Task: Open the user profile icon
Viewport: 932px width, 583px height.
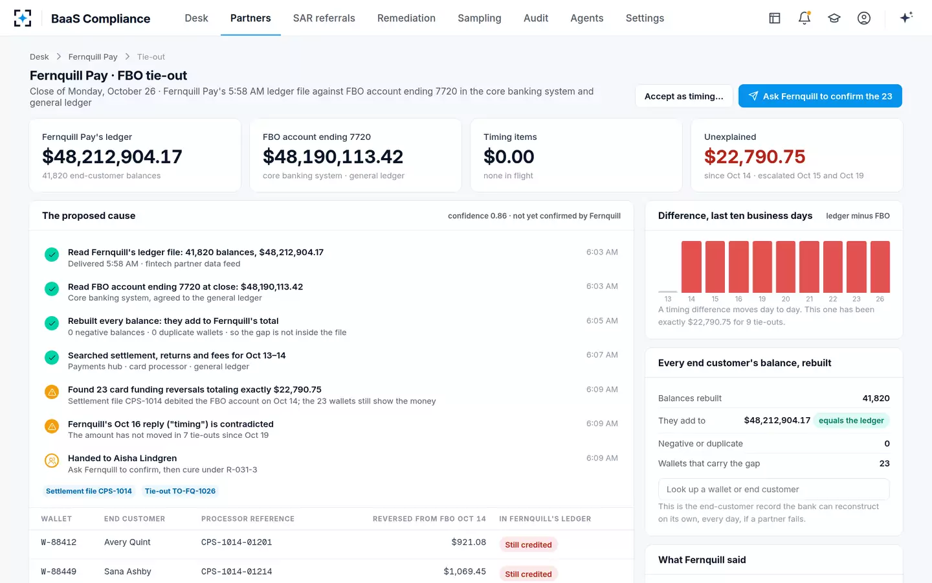Action: (x=864, y=18)
